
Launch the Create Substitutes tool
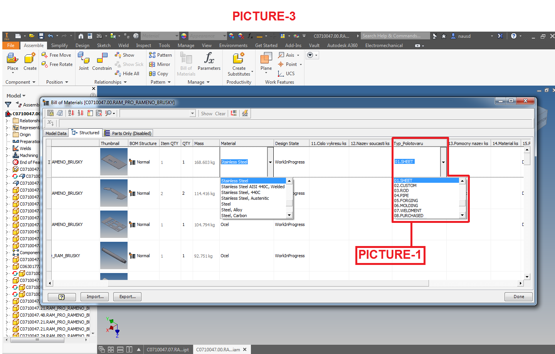click(239, 64)
